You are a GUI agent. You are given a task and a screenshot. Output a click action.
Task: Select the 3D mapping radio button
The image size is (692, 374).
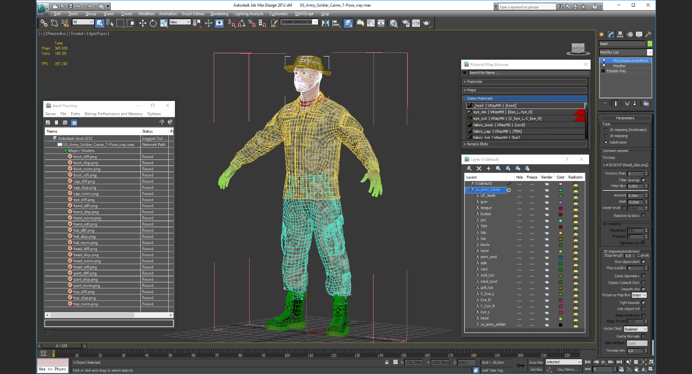[606, 136]
